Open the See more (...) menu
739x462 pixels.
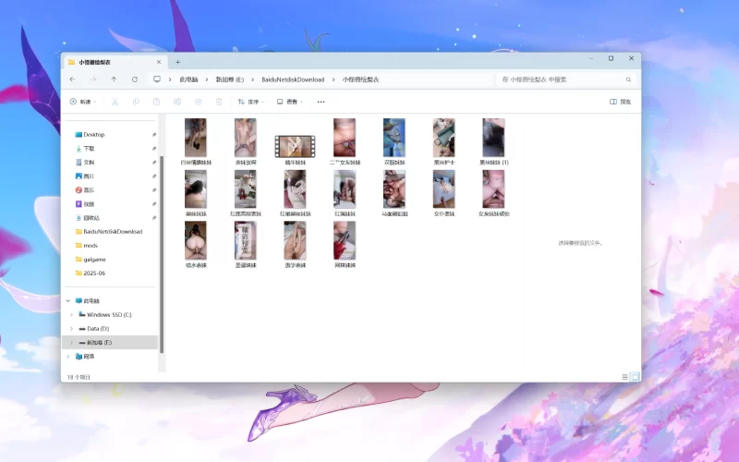pyautogui.click(x=321, y=102)
